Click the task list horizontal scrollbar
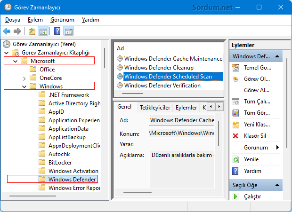Image resolution: width=292 pixels, height=212 pixels. pos(132,94)
